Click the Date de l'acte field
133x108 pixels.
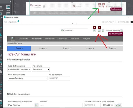click(108, 105)
